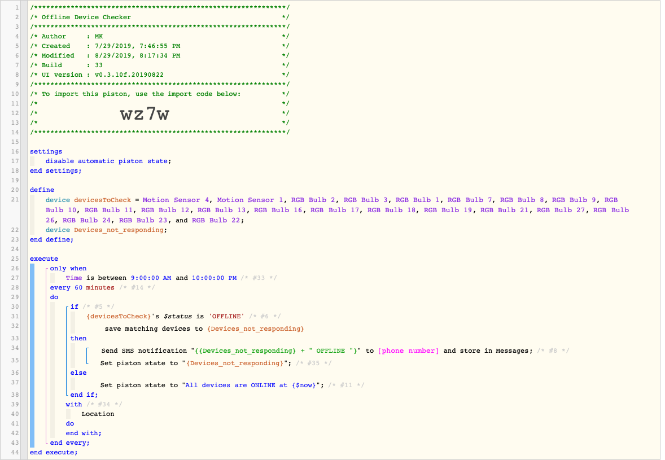Click the 10:00:00 PM end time
Screen dimensions: 665x460
(x=214, y=278)
